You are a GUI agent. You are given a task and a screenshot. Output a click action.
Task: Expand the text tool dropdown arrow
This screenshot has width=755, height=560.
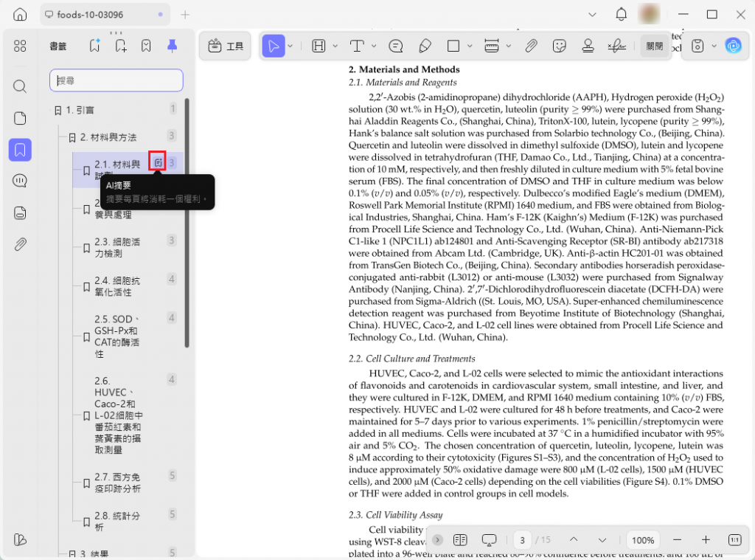374,46
